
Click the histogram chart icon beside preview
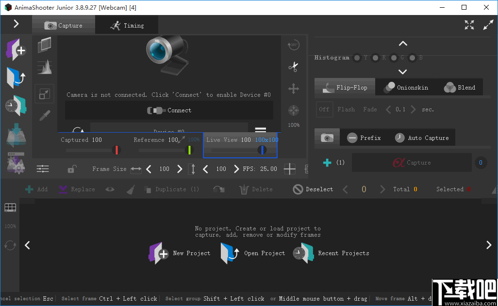[x=45, y=67]
